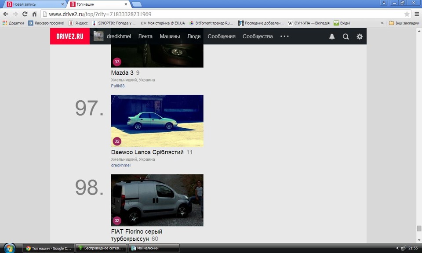422x253 pixels.
Task: Open the FIAT Fiorino серый турбокрыссун title
Action: [x=137, y=235]
